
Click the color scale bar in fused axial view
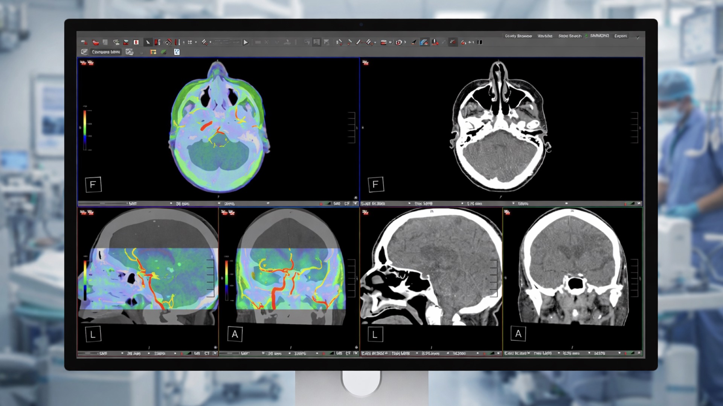pos(85,130)
